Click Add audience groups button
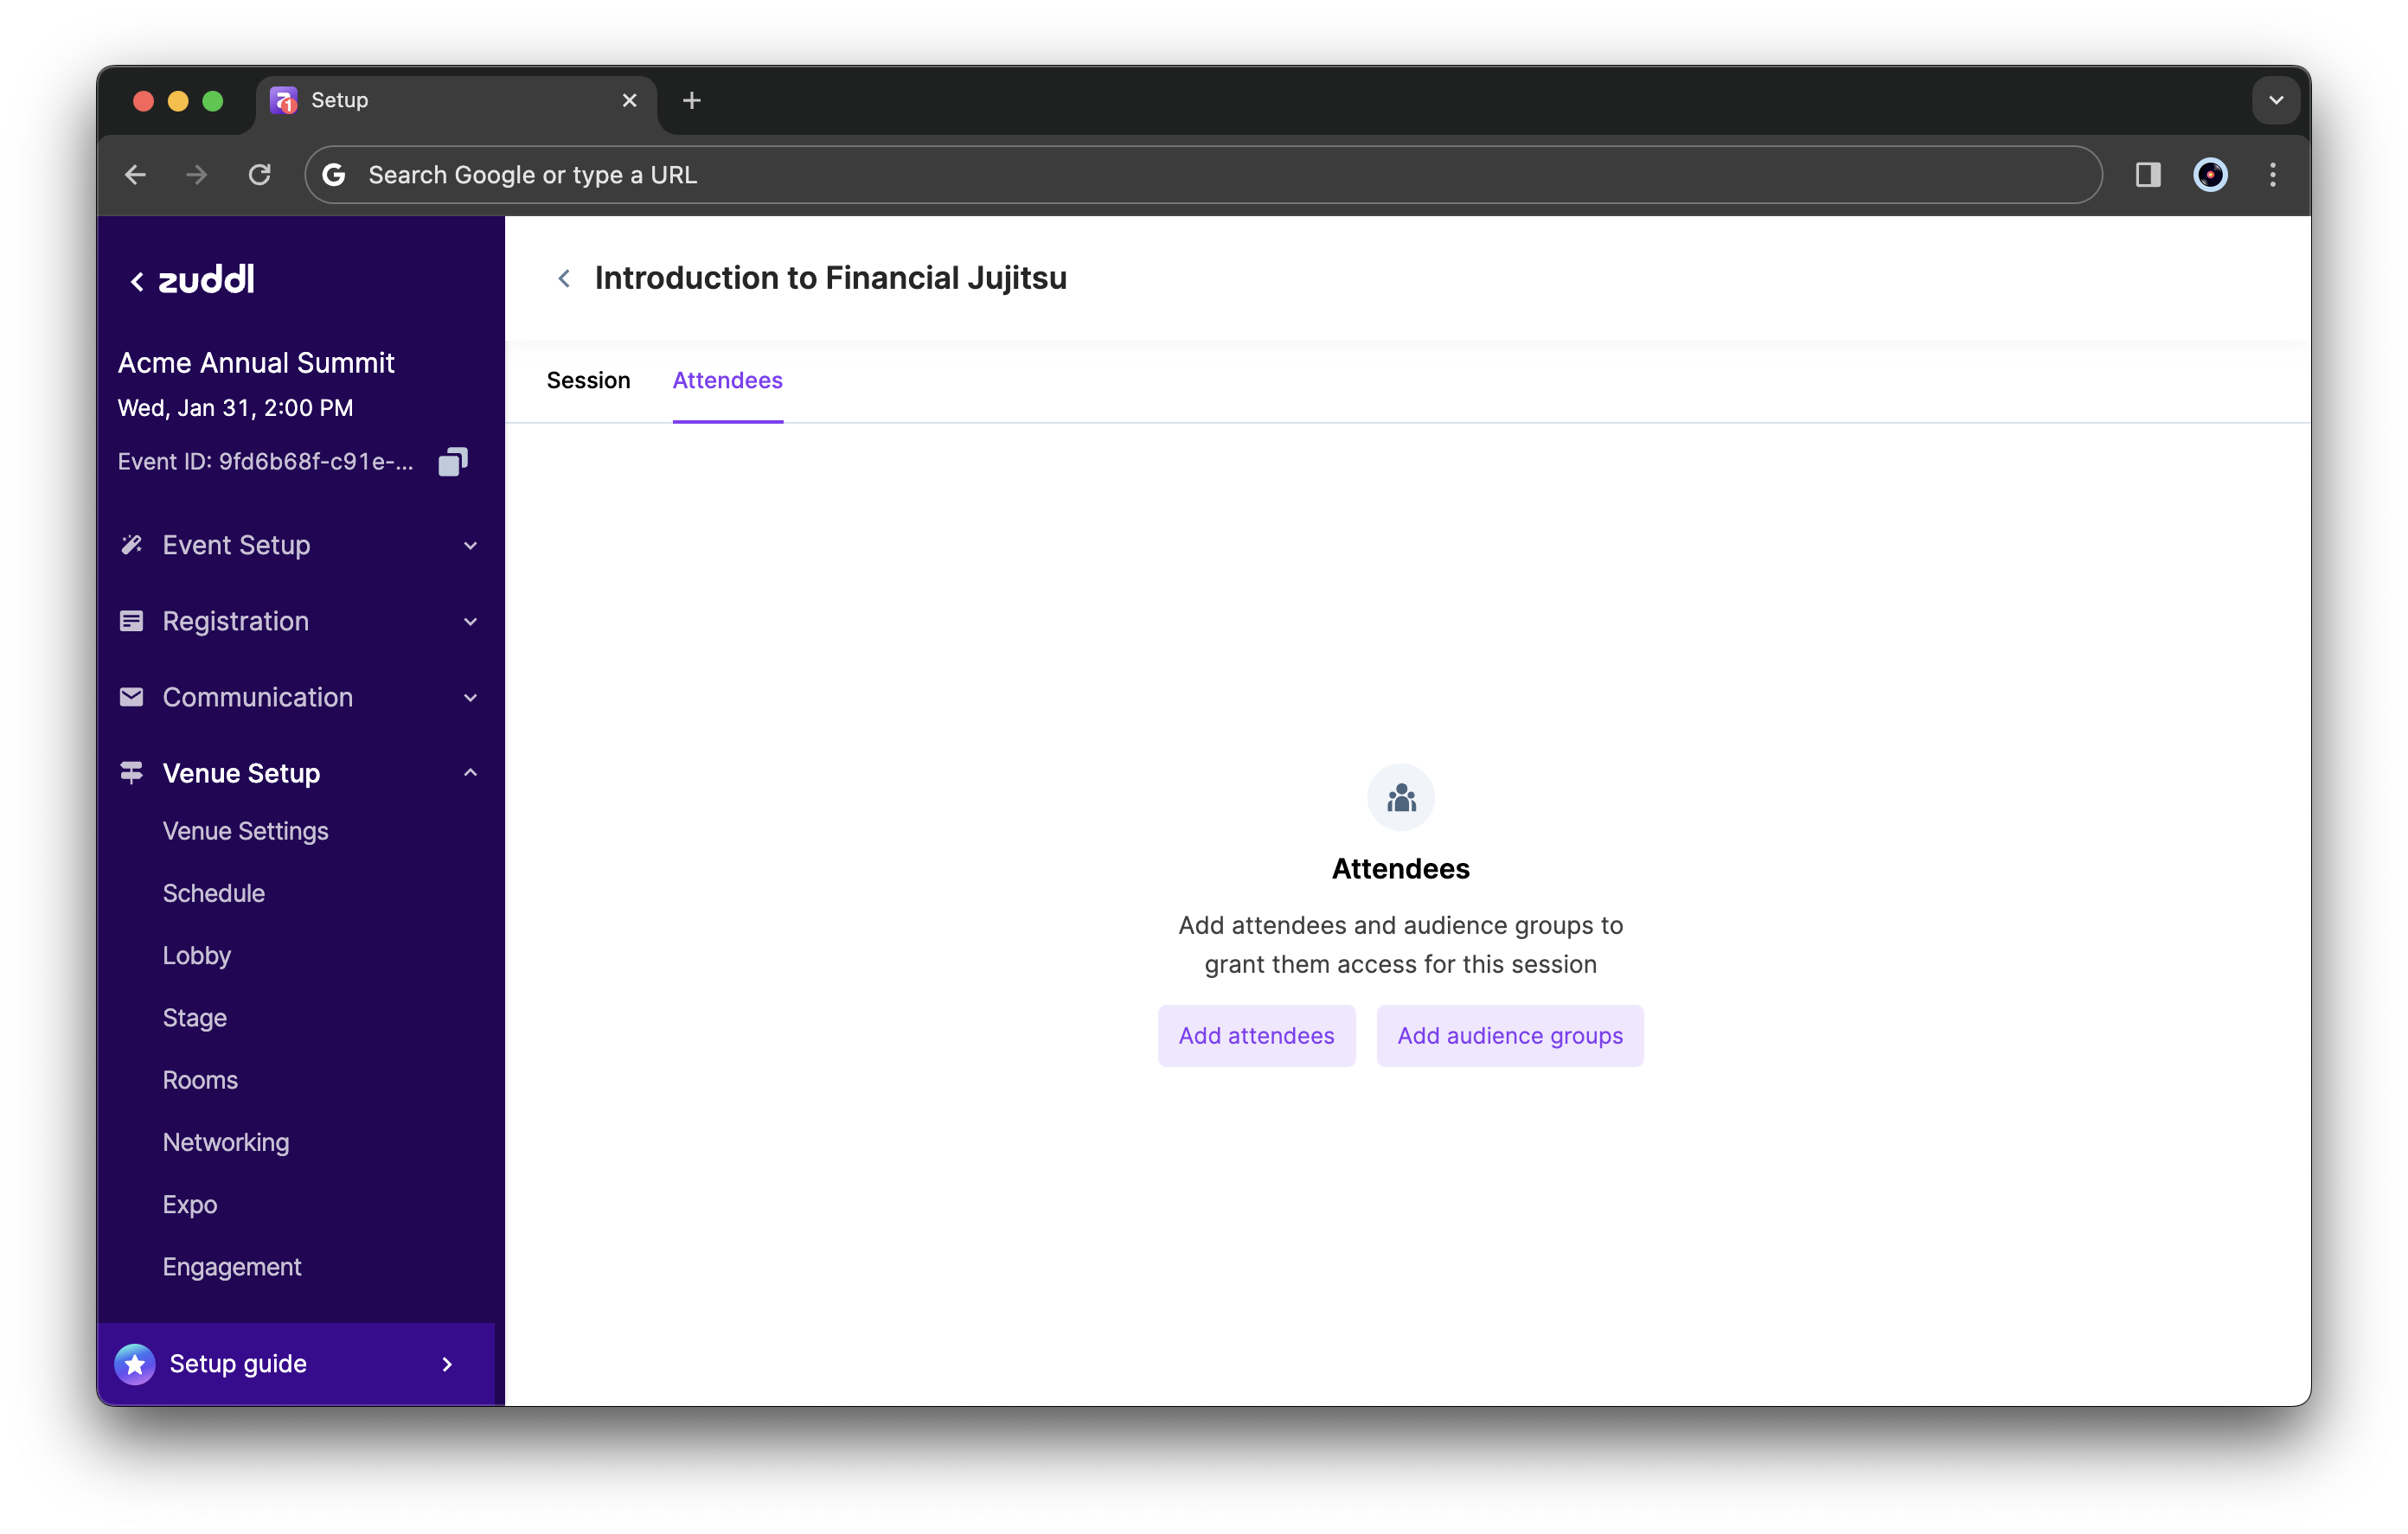 pyautogui.click(x=1509, y=1034)
